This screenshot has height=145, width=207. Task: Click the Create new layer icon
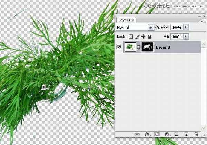click(186, 134)
